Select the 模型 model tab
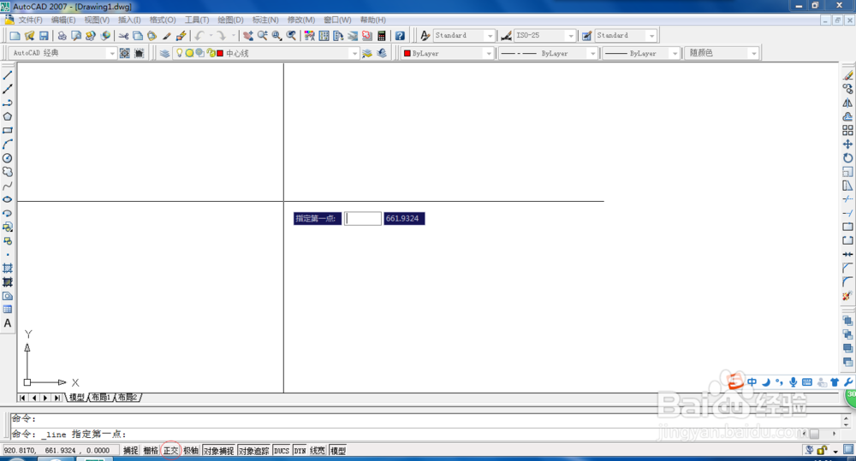This screenshot has width=856, height=461. pyautogui.click(x=77, y=397)
